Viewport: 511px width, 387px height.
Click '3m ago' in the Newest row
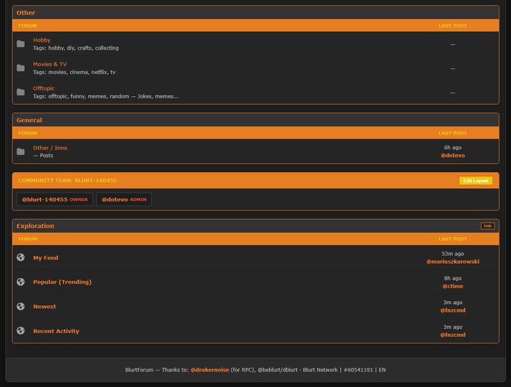(453, 302)
